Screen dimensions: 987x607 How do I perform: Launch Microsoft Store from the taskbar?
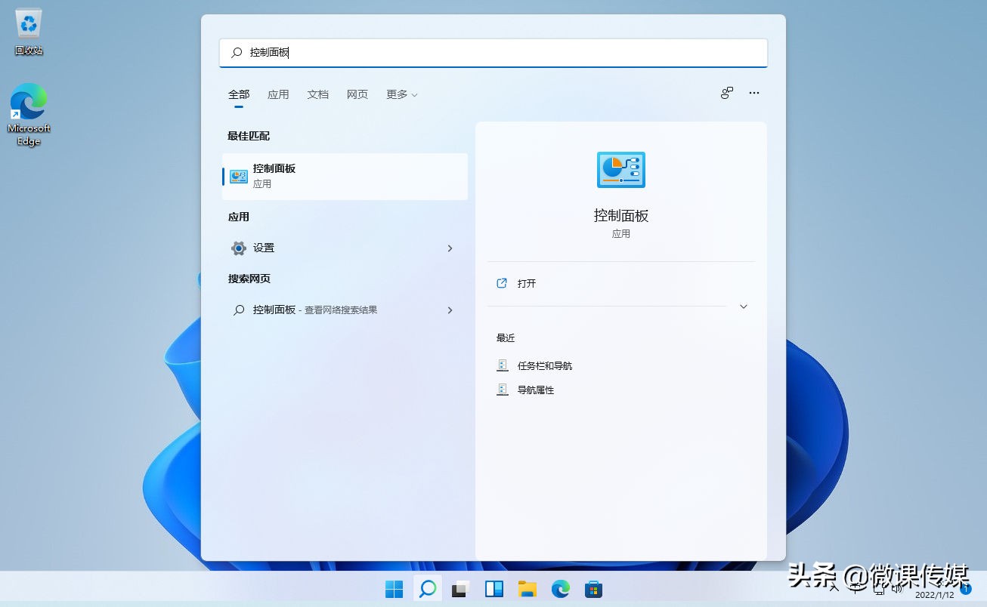click(593, 588)
